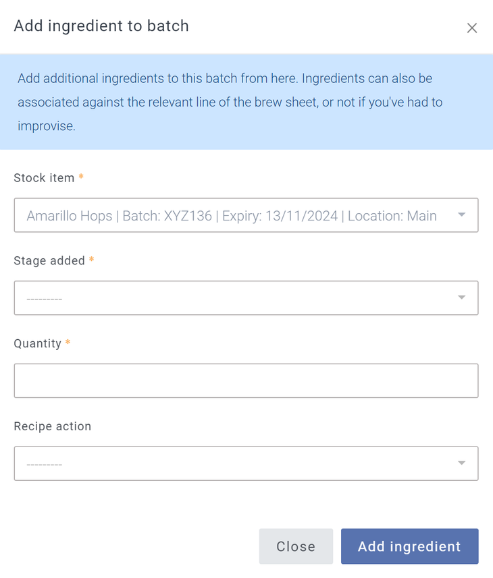Click the Stage added field label

pyautogui.click(x=49, y=261)
